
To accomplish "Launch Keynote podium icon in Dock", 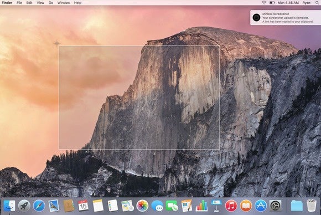I will (x=216, y=206).
